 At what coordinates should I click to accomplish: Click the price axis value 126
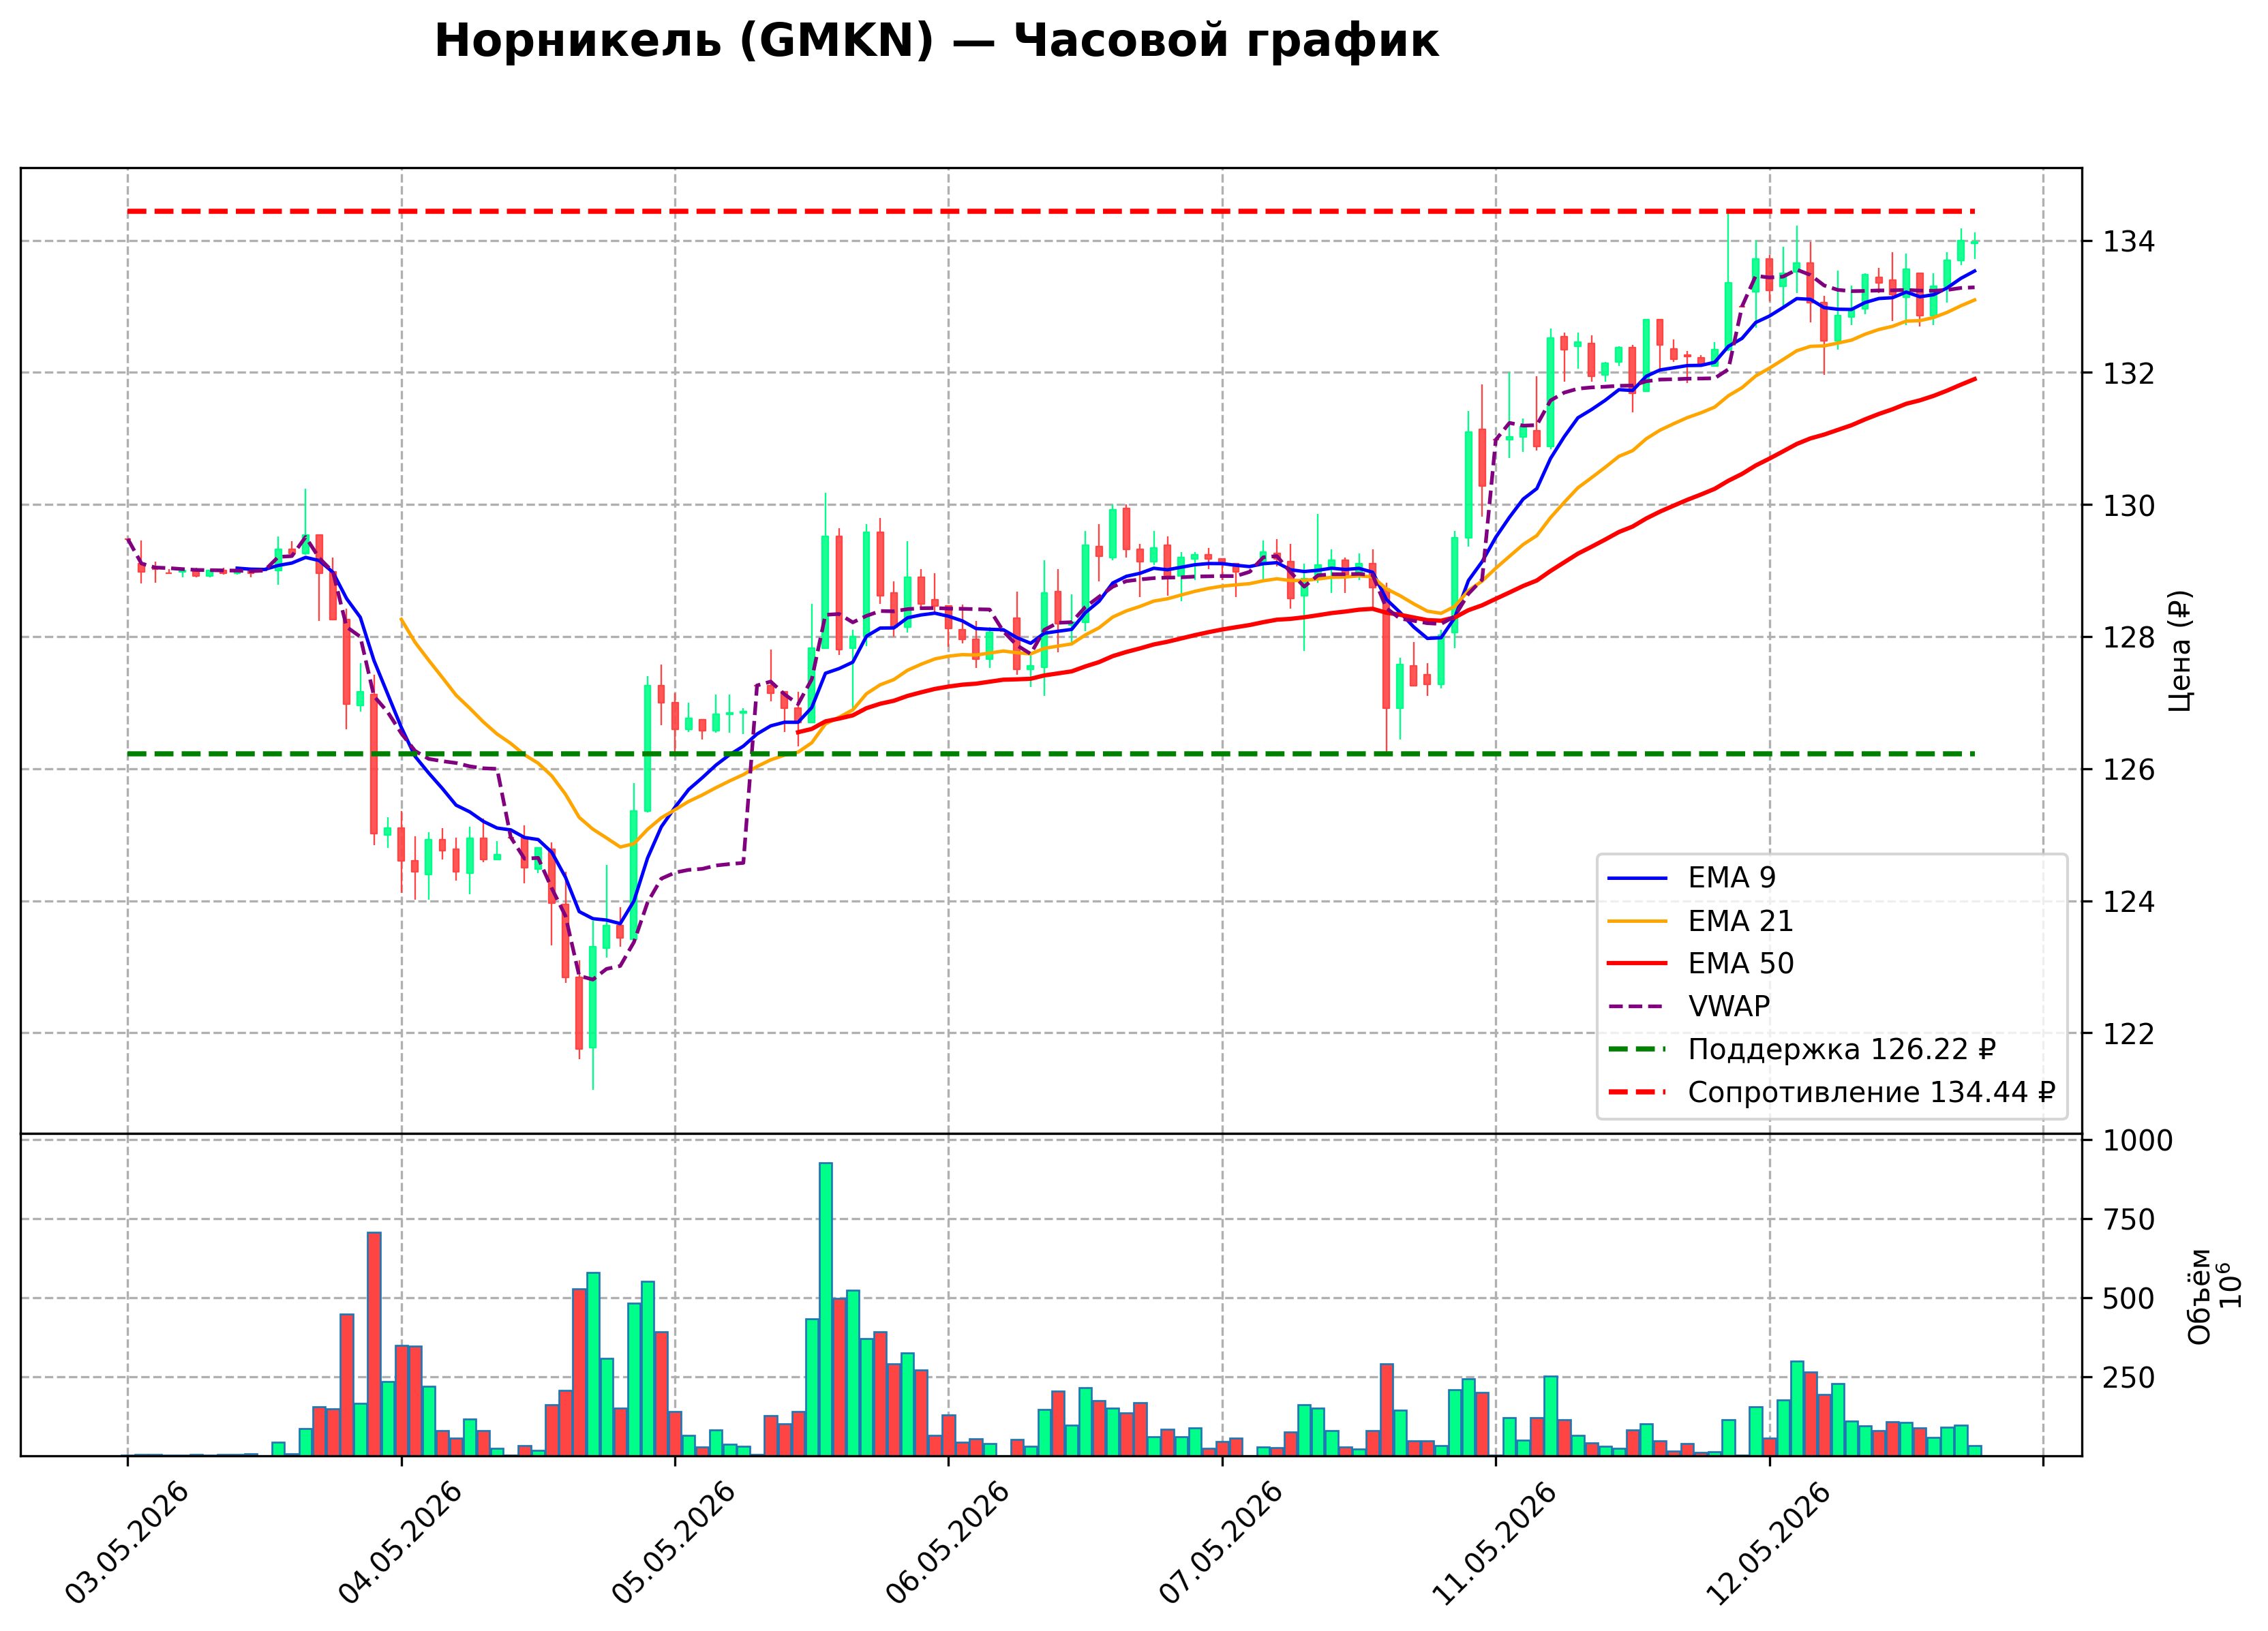click(2129, 770)
